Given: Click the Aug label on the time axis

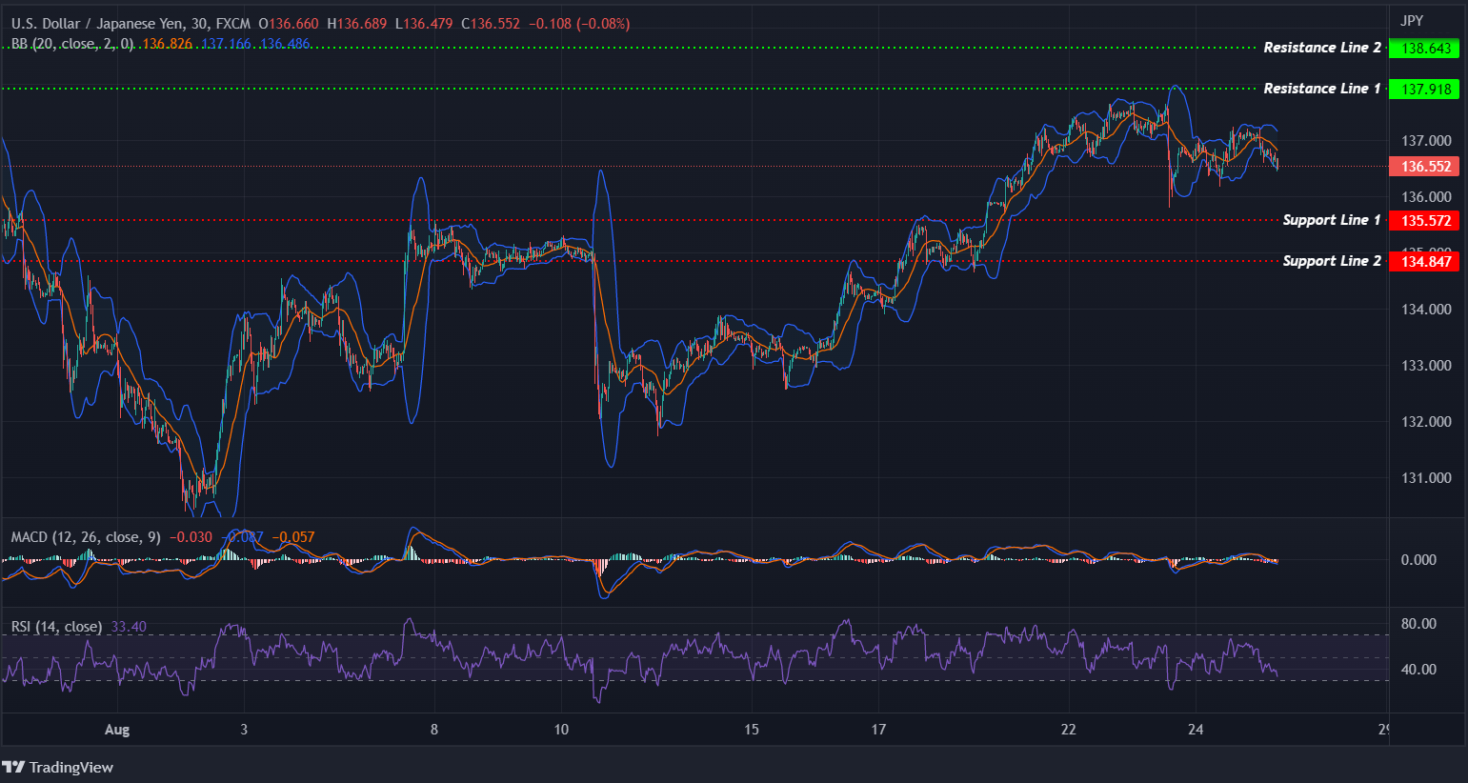Looking at the screenshot, I should [117, 729].
